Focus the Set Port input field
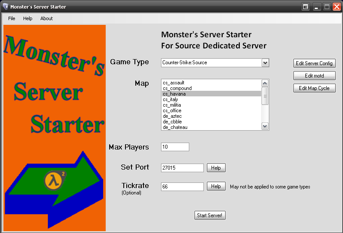 tap(182, 168)
